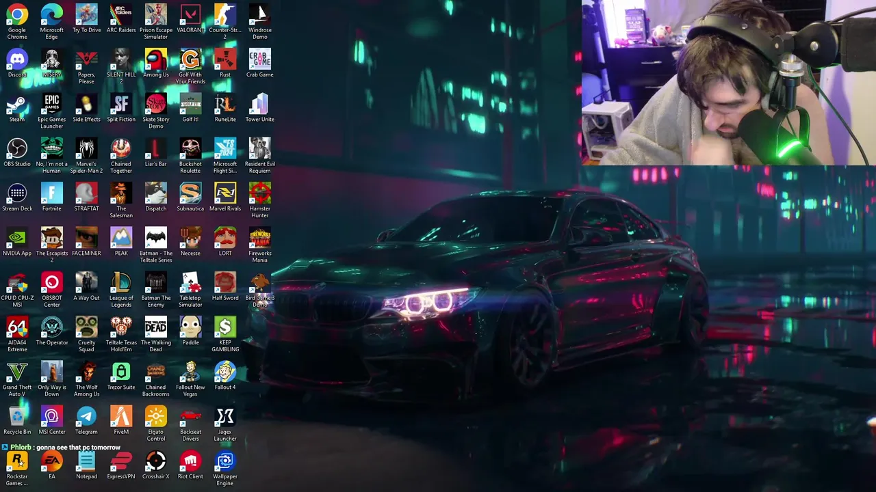Select the Trezor Suite icon
Screen dimensions: 876x492
click(121, 372)
